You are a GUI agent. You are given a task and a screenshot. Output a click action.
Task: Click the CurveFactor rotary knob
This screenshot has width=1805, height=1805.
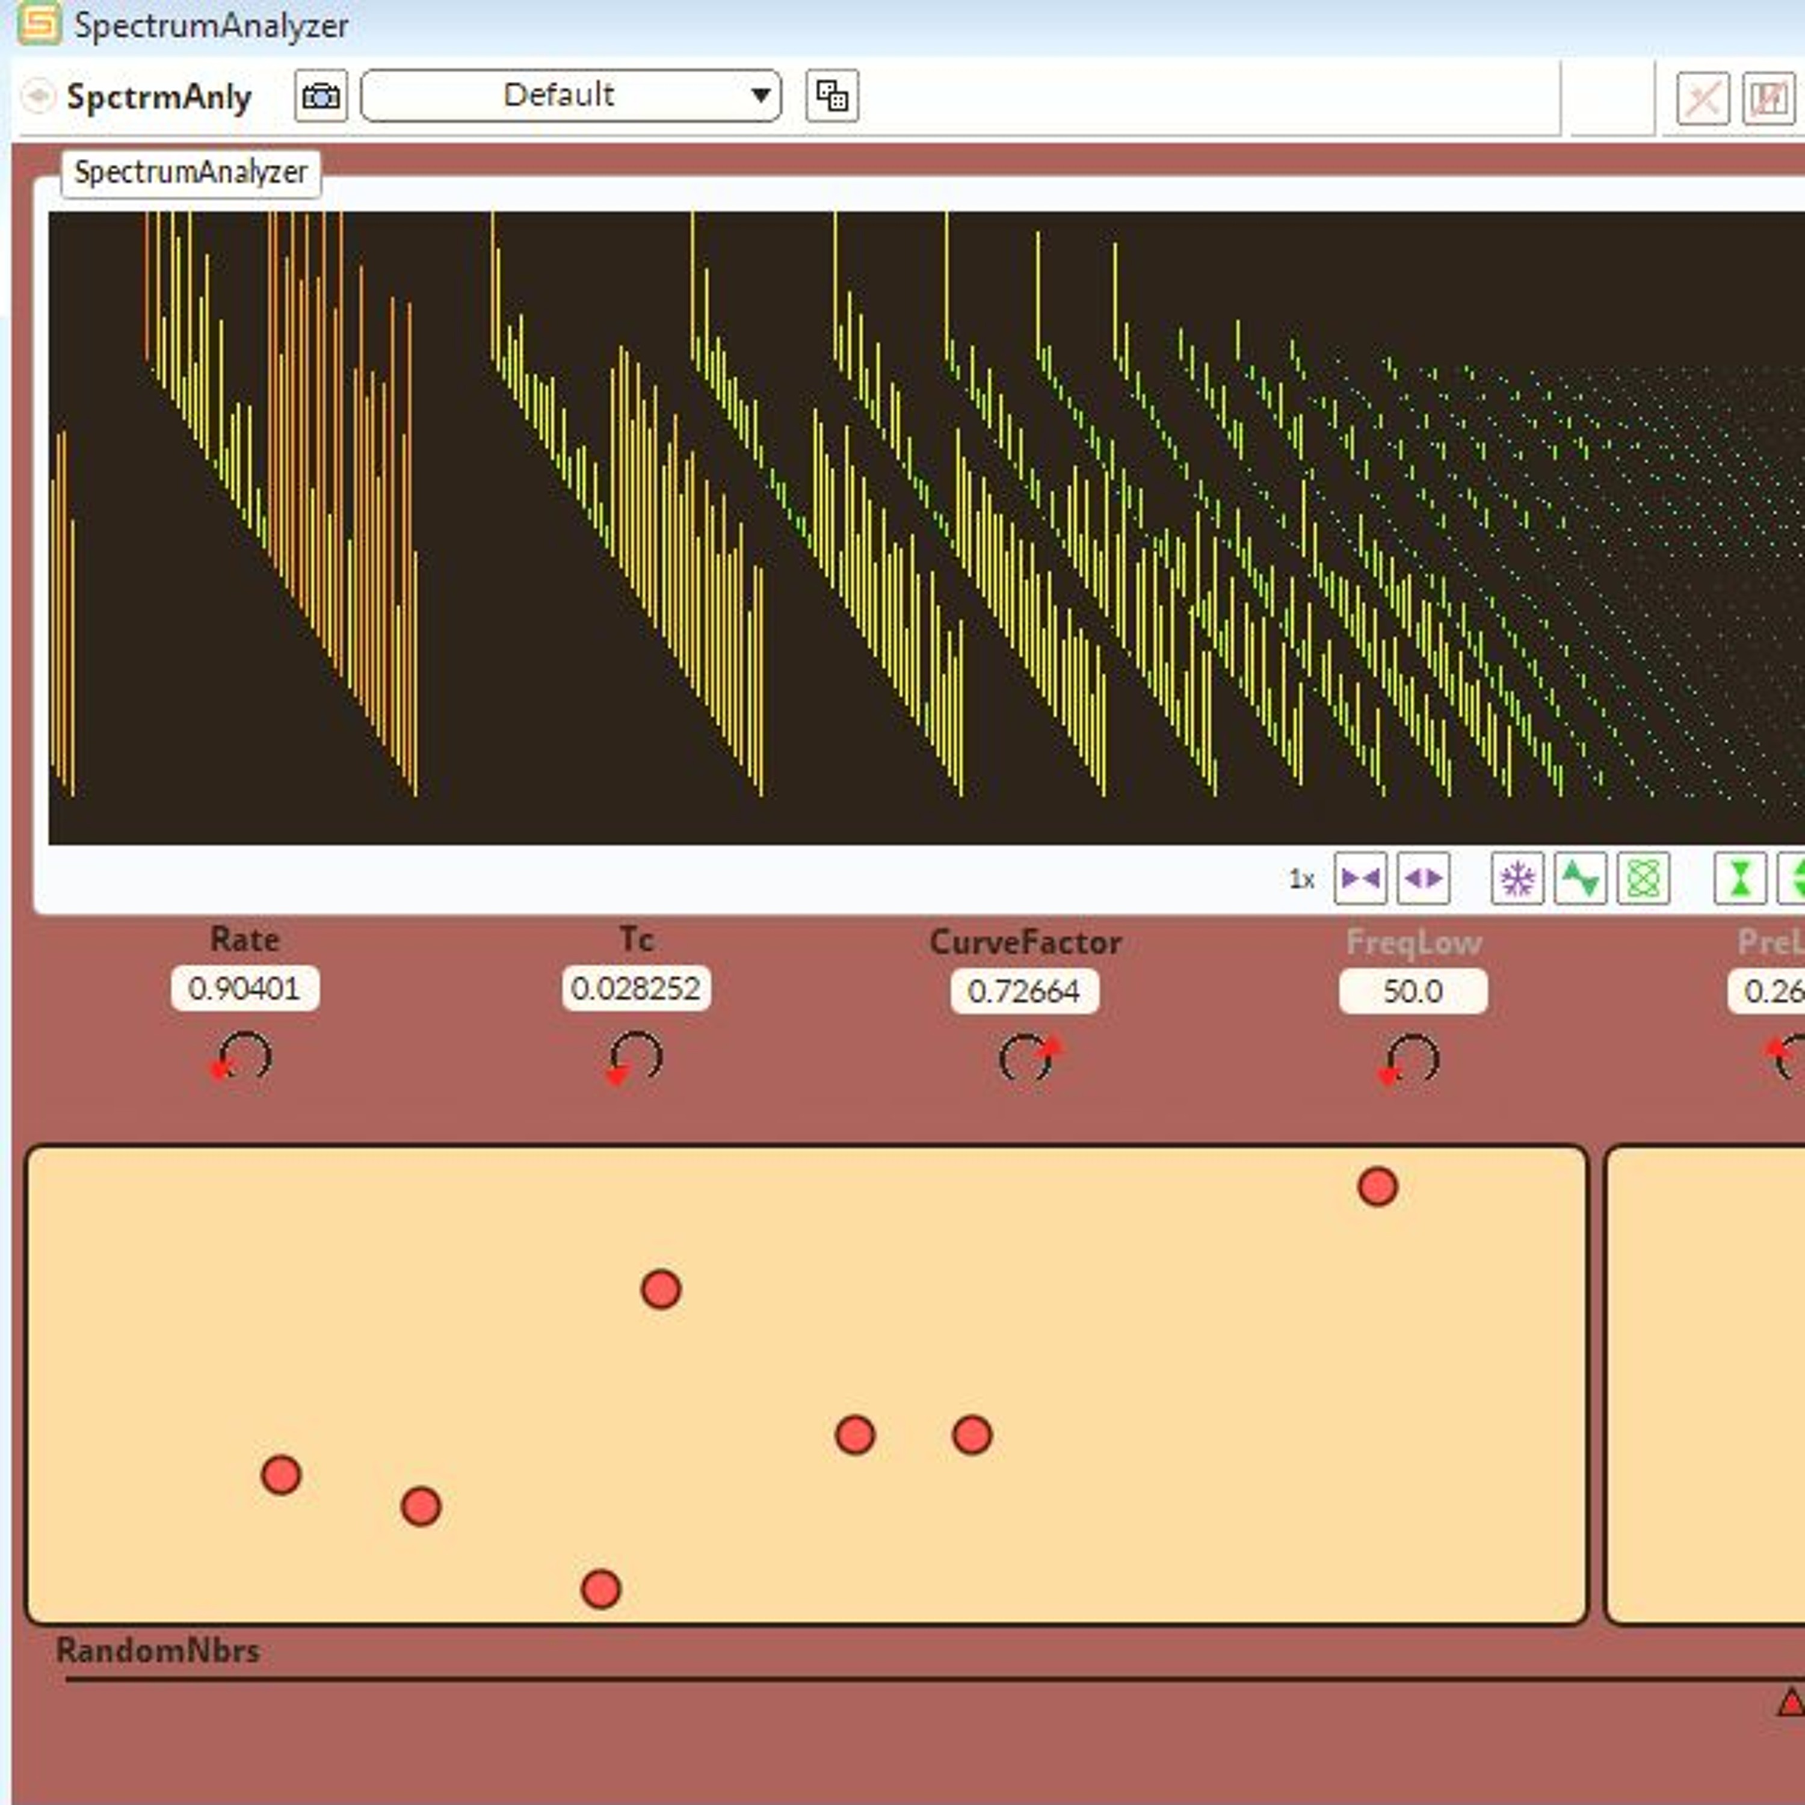pos(1028,1058)
